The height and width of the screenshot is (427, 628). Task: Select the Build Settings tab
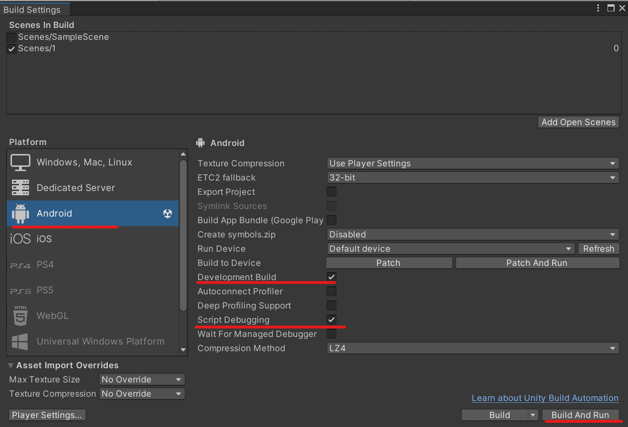click(32, 9)
